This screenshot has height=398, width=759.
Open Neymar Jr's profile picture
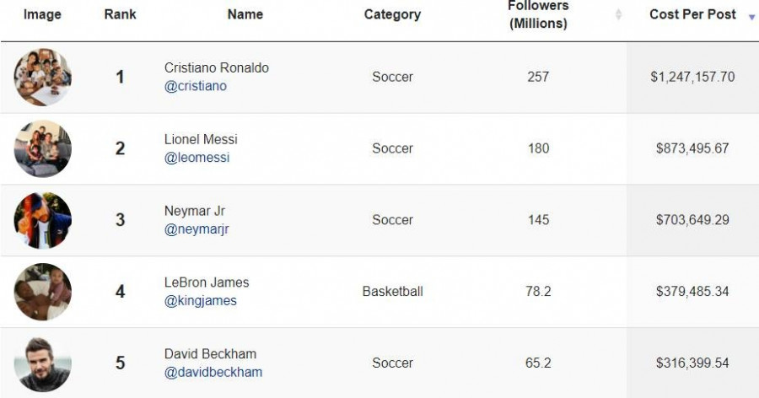pyautogui.click(x=43, y=220)
